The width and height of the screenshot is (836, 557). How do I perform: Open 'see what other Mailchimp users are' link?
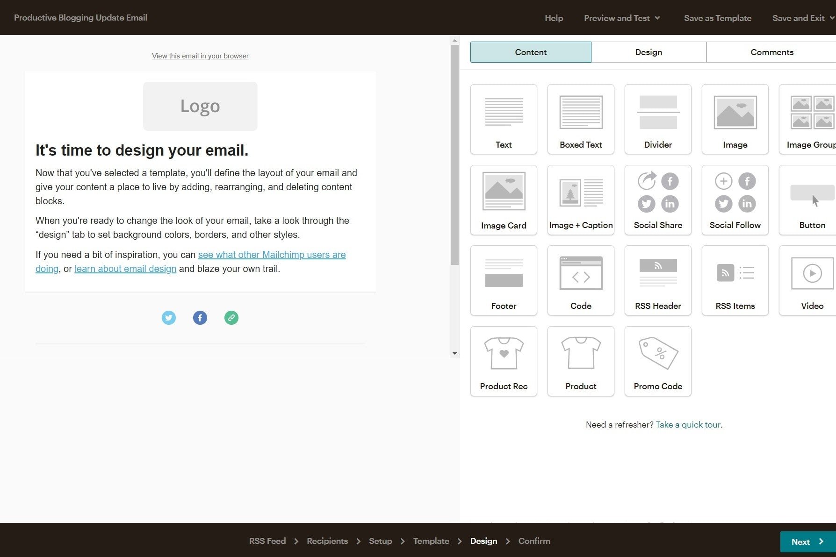coord(272,255)
